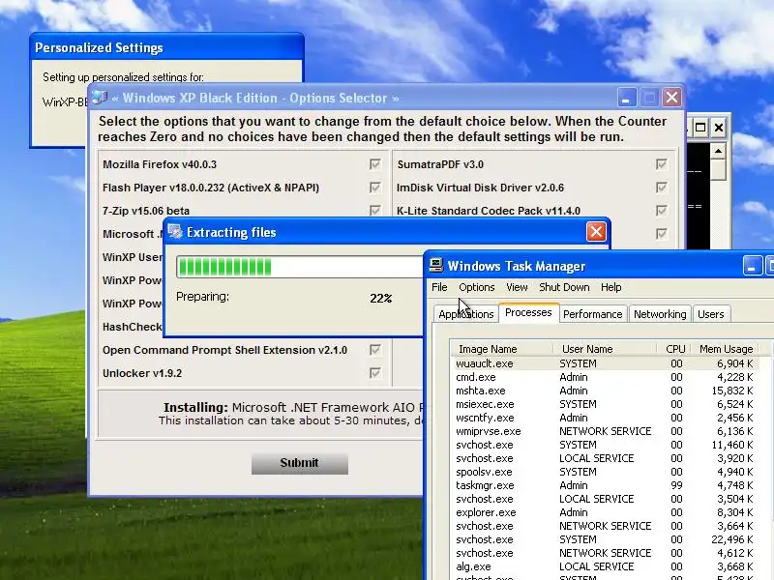The image size is (774, 580).
Task: Close the Options Selector window
Action: click(671, 98)
